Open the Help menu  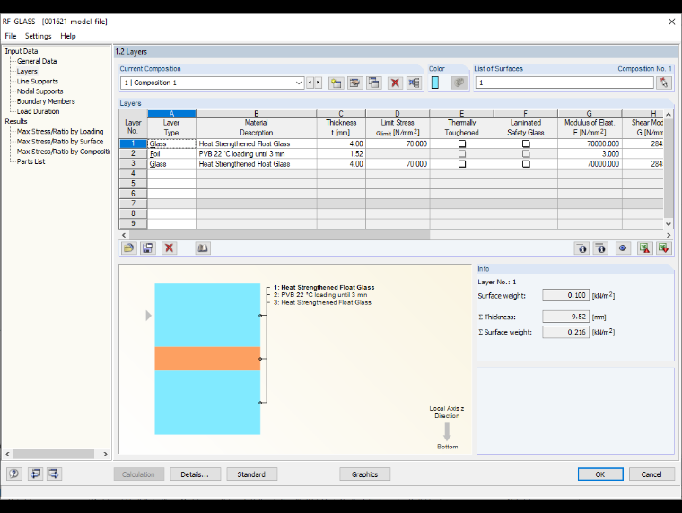coord(68,36)
